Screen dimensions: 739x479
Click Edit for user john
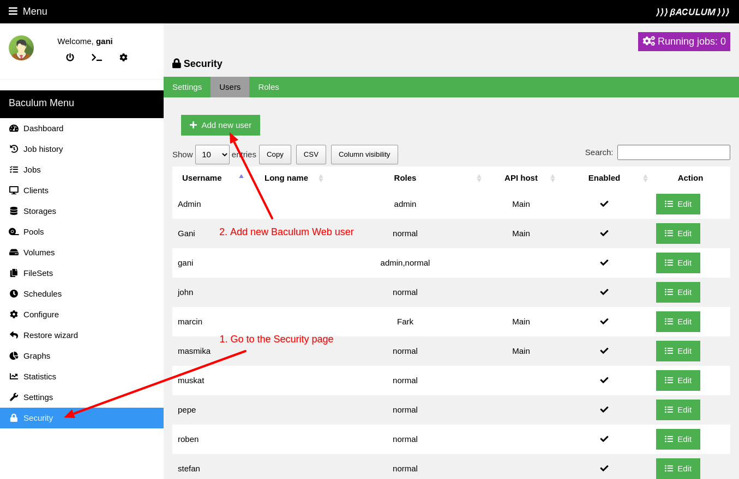(x=678, y=292)
